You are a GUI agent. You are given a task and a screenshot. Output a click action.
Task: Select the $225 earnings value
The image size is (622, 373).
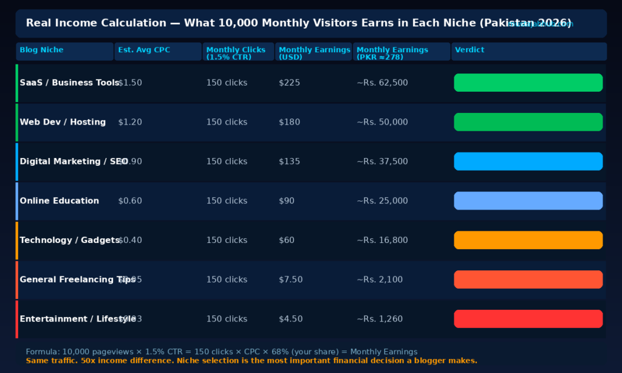click(290, 83)
